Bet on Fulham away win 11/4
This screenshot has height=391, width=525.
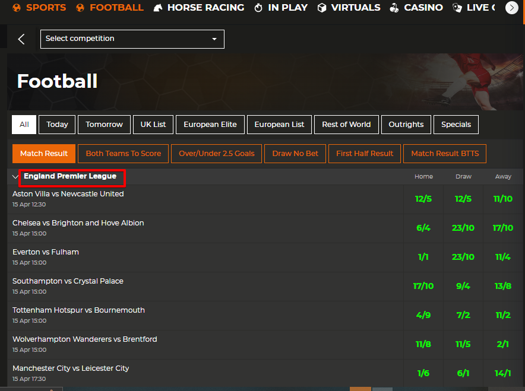[503, 258]
